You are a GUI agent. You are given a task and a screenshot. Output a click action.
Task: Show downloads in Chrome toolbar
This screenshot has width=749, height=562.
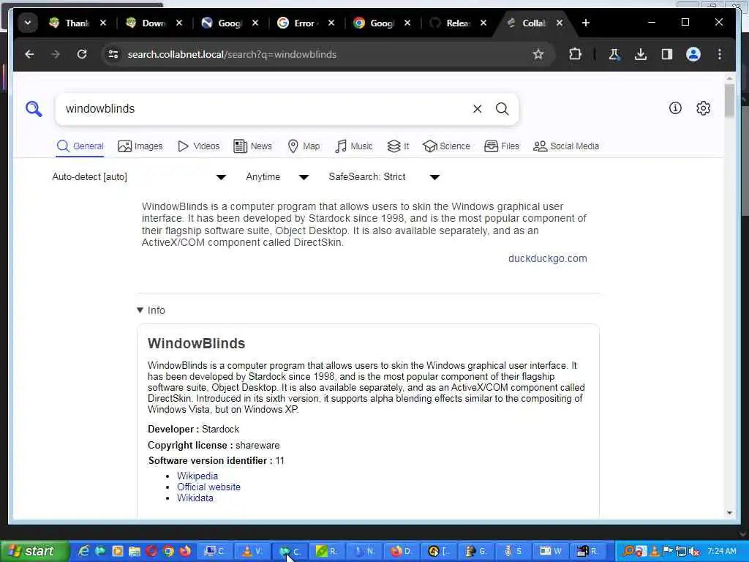[641, 54]
